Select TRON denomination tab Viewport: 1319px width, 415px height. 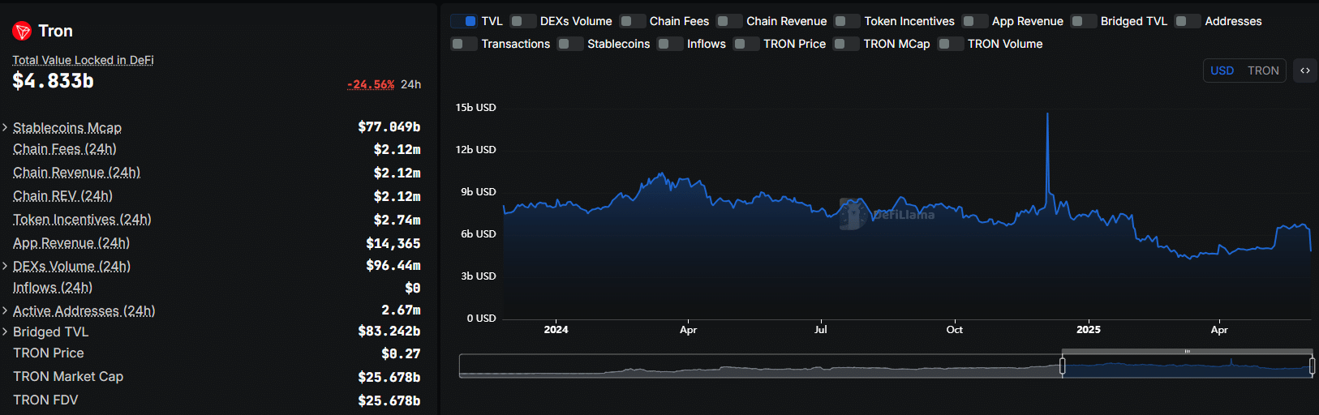[x=1263, y=71]
